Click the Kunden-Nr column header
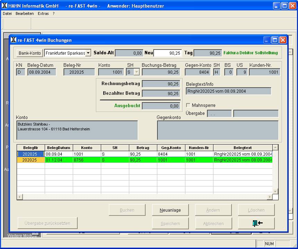Screen dimensions: 298x249 click(199, 148)
